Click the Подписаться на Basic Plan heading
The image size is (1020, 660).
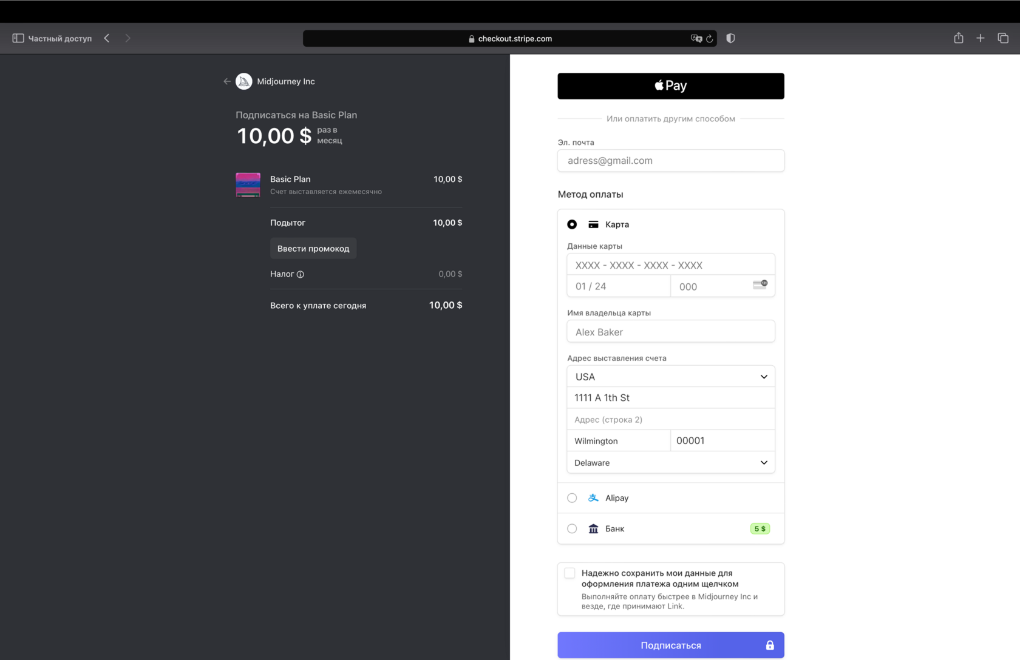[x=296, y=115]
